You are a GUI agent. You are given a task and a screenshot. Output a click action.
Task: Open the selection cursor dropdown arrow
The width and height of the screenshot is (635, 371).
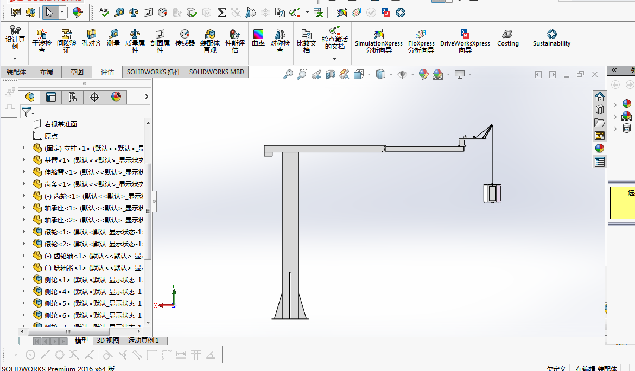(x=62, y=12)
